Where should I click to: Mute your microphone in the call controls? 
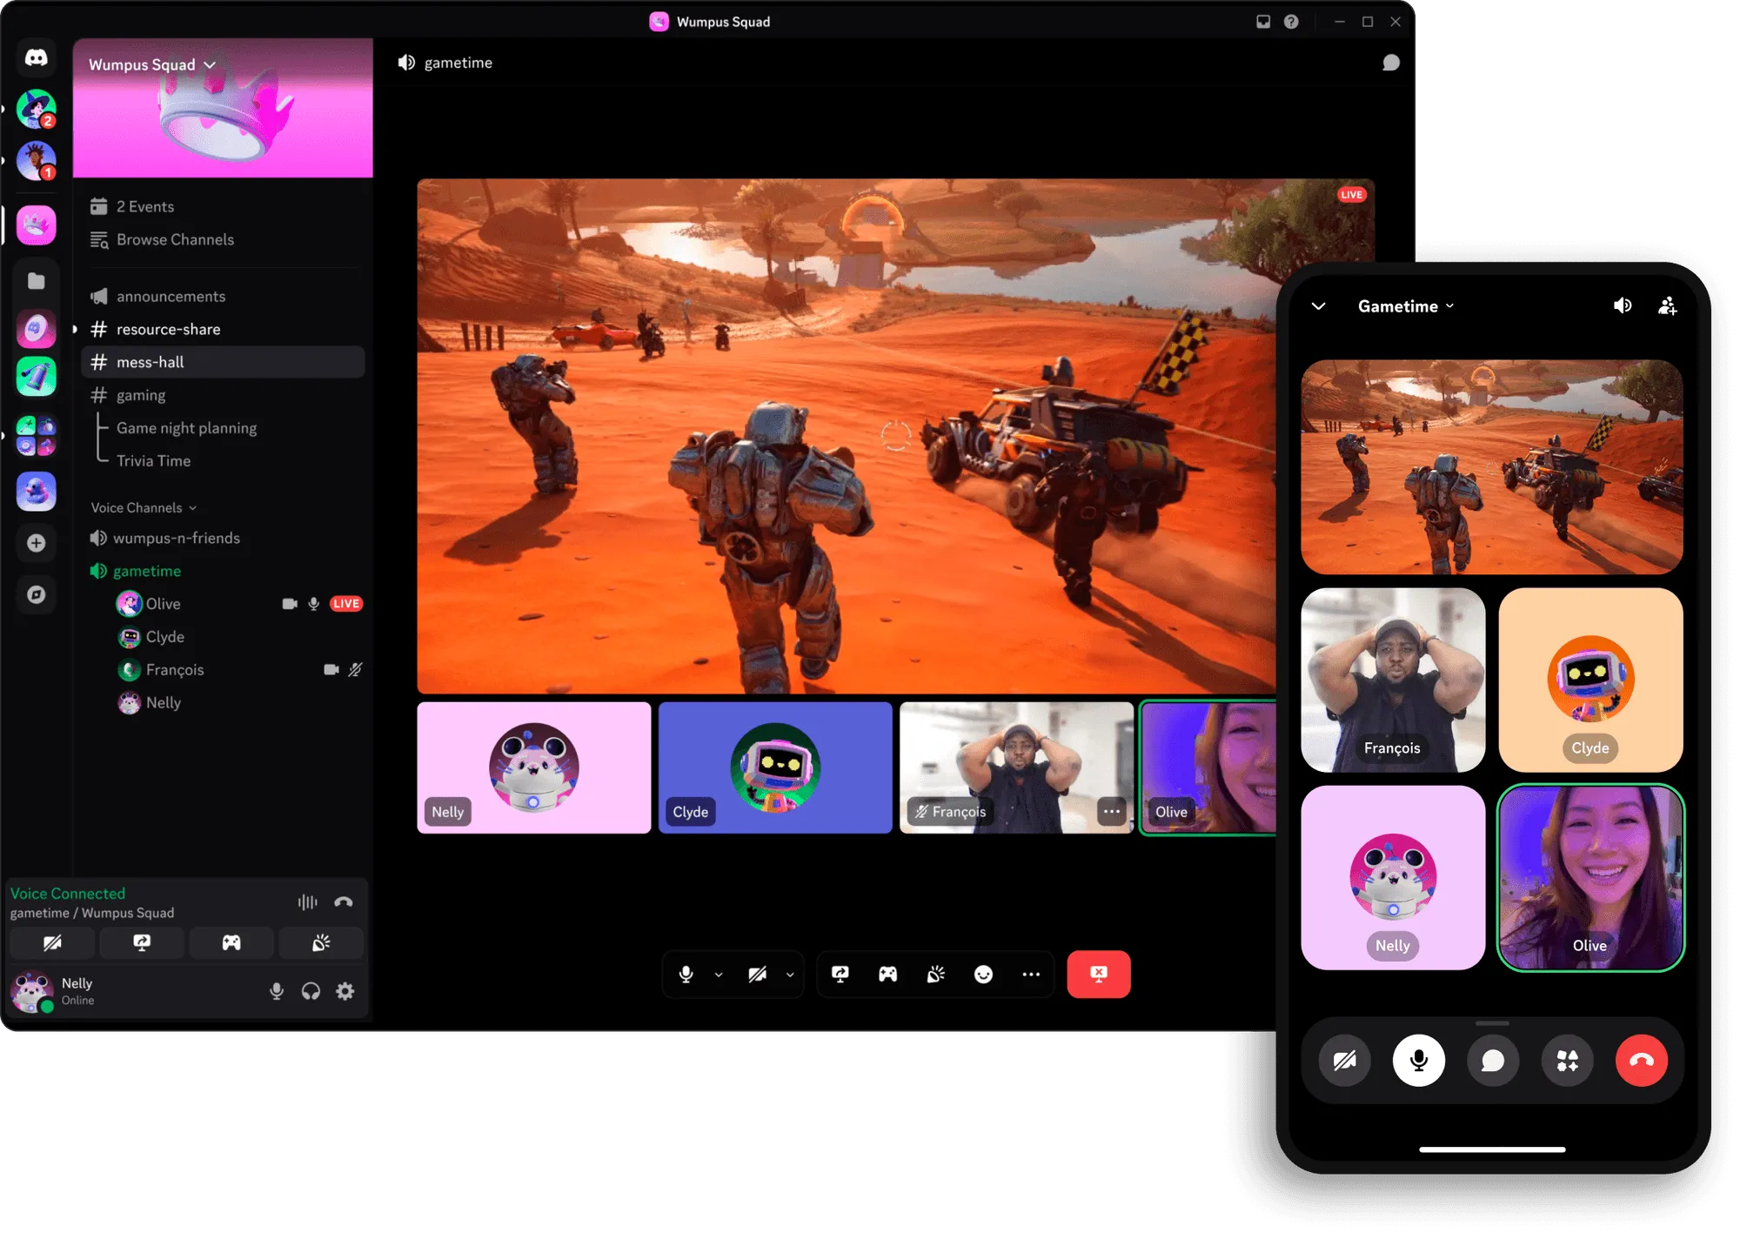(x=686, y=975)
